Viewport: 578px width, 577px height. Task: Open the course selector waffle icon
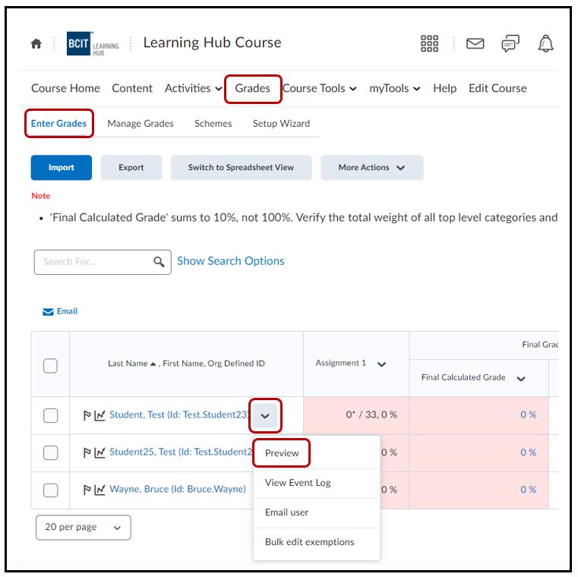(x=429, y=44)
